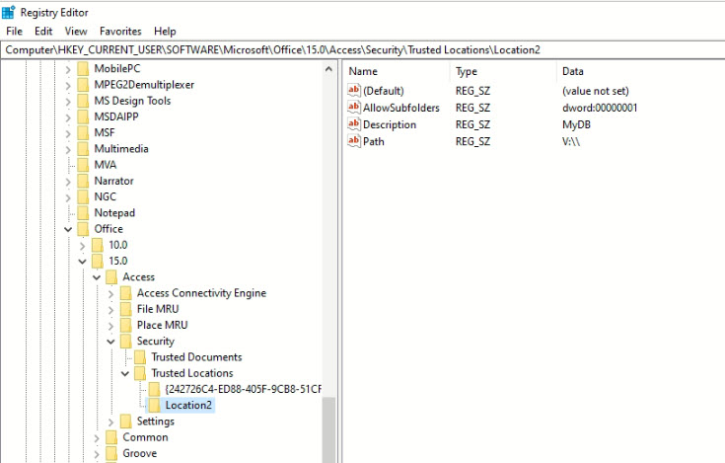Collapse the Trusted Locations key
Image resolution: width=725 pixels, height=463 pixels.
(x=125, y=373)
